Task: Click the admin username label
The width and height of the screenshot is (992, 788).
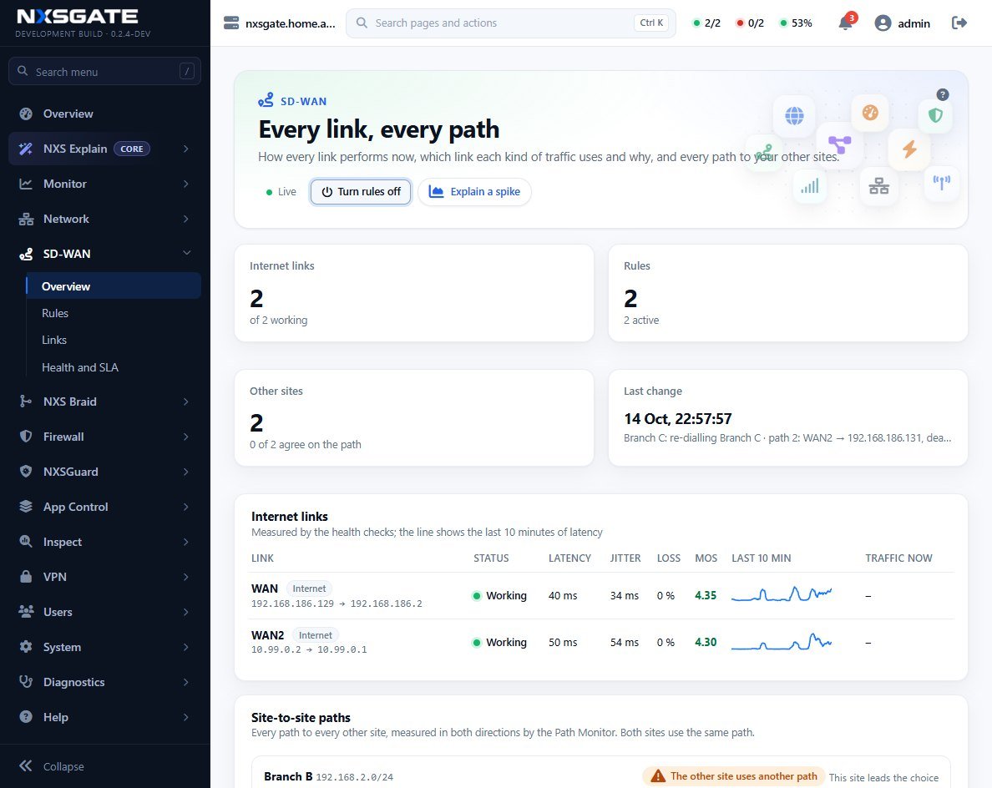Action: tap(914, 23)
